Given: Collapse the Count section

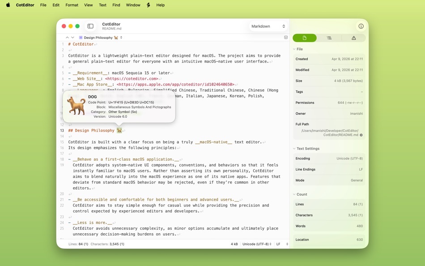Looking at the screenshot, I should tap(294, 194).
